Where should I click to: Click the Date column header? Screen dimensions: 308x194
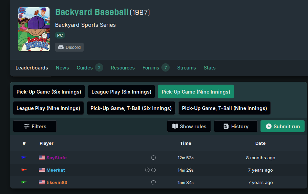260,143
